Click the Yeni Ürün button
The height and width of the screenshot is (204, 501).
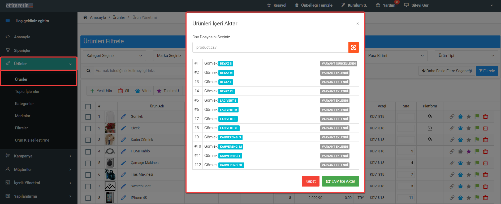coord(101,91)
